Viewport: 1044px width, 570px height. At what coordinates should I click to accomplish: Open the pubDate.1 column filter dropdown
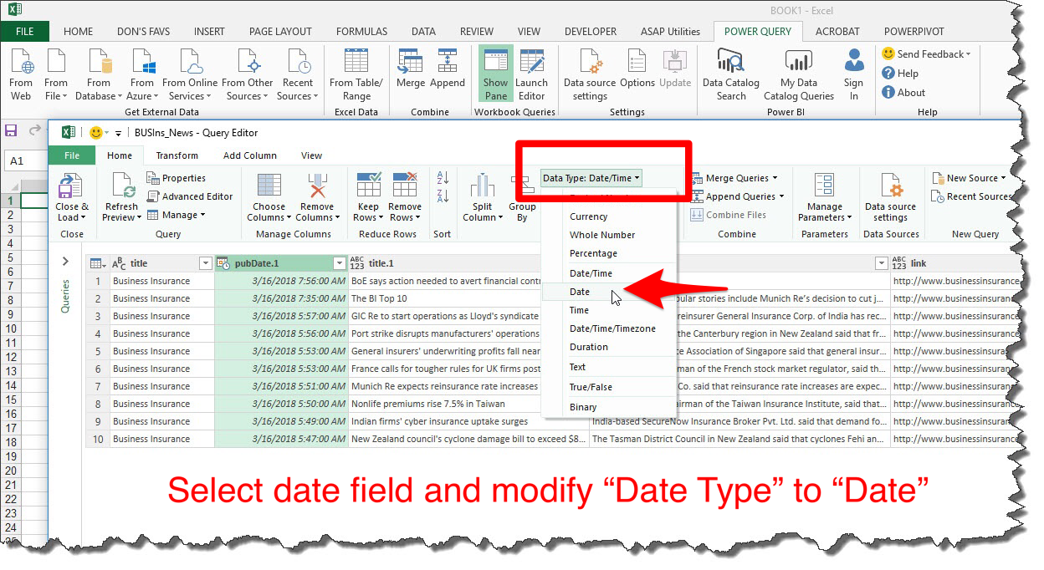pyautogui.click(x=340, y=262)
